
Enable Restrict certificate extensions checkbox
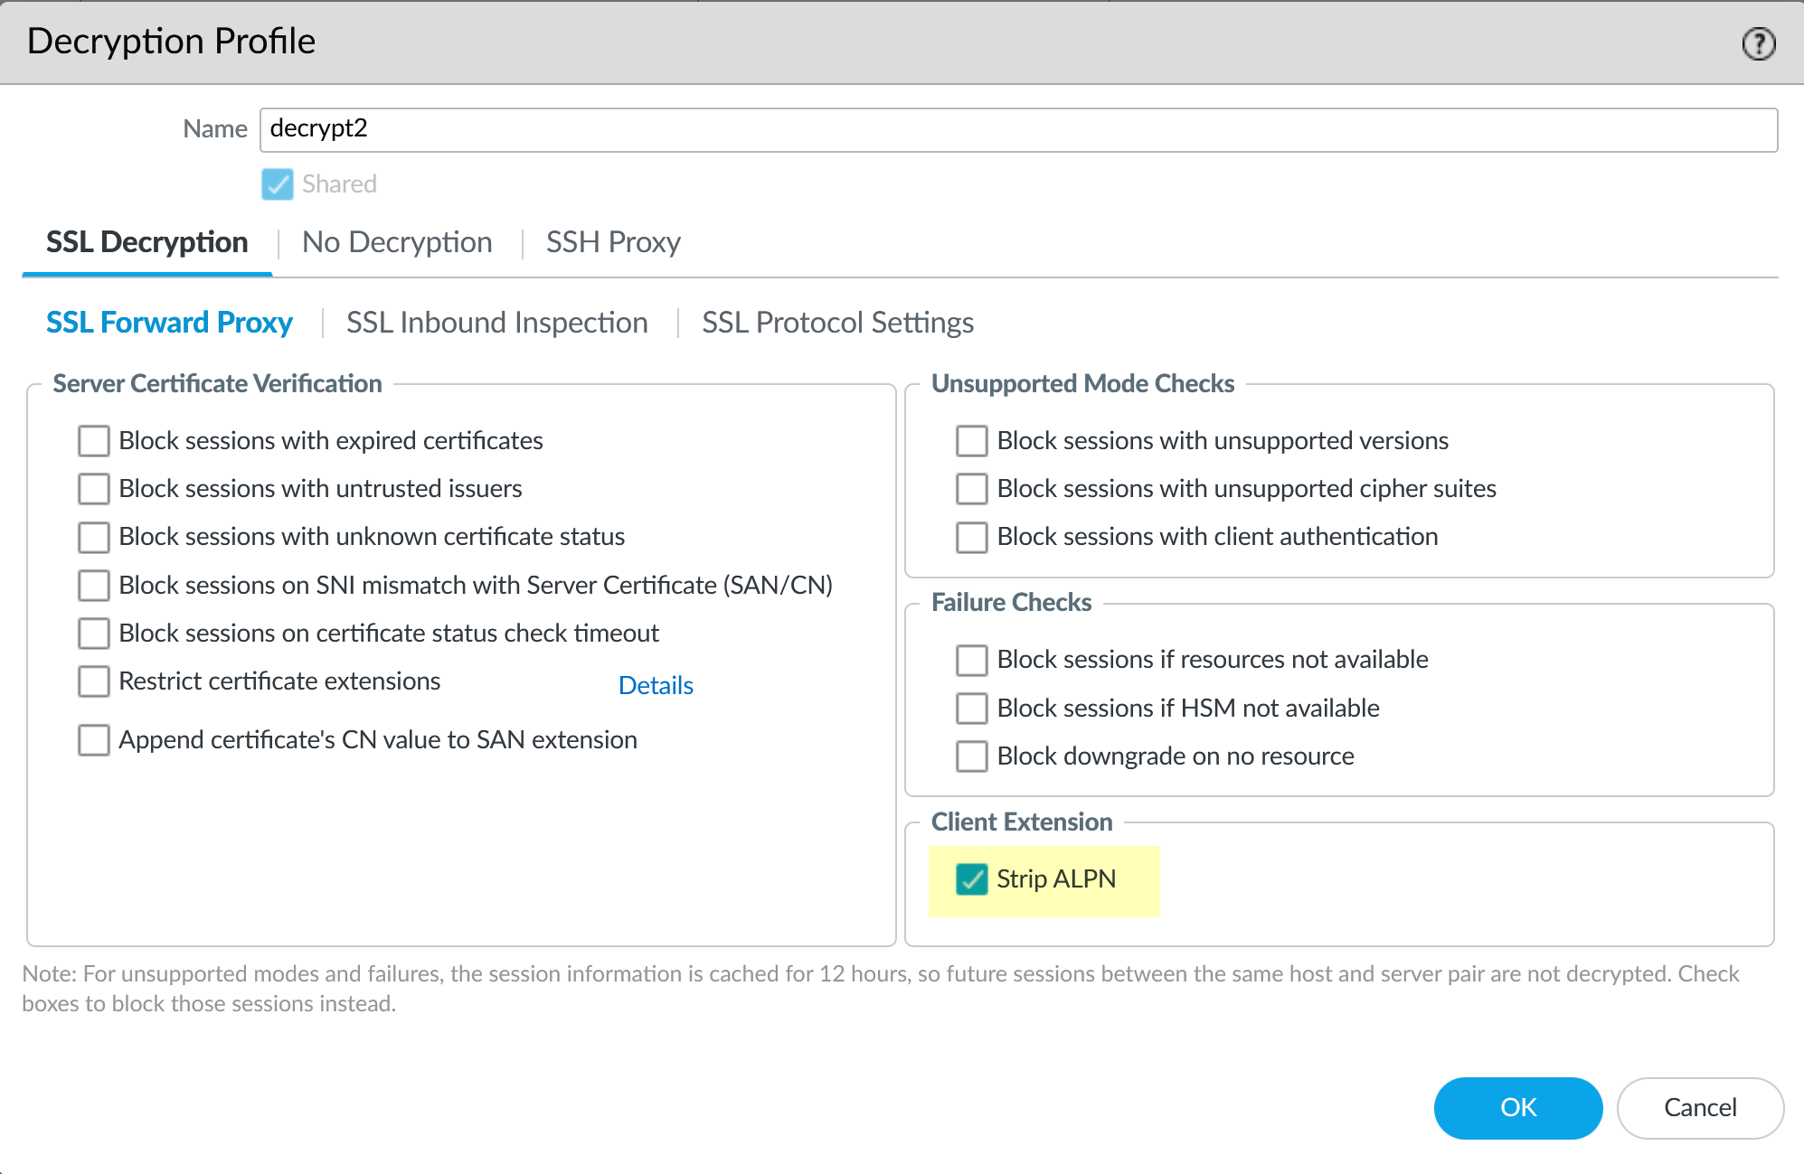click(94, 681)
